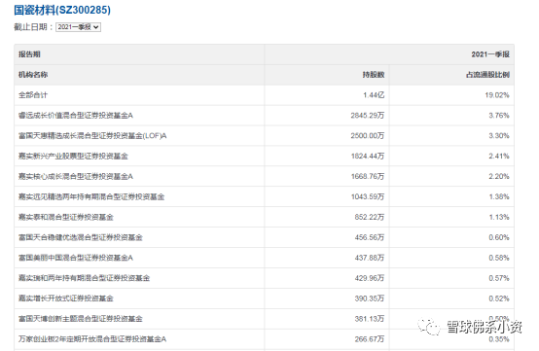Select the 全部合计 row label
This screenshot has width=539, height=351.
tap(33, 95)
